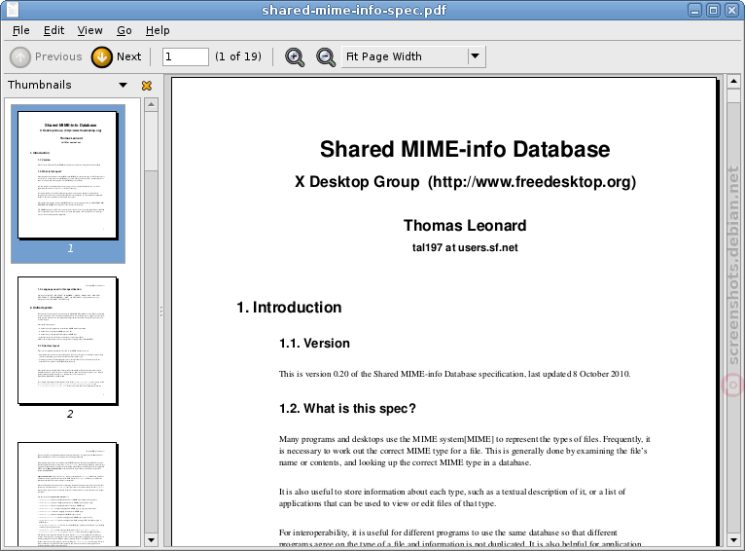Click the freedesktop.org URL text
Viewport: 745px width, 551px height.
(532, 182)
